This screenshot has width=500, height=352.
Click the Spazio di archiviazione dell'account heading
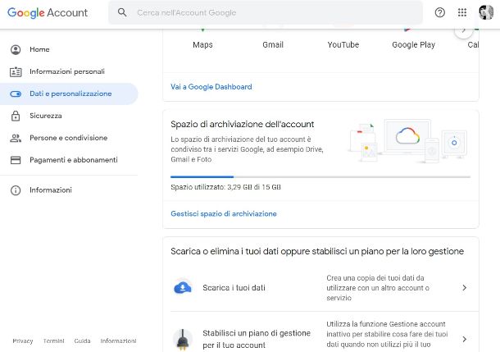[243, 124]
